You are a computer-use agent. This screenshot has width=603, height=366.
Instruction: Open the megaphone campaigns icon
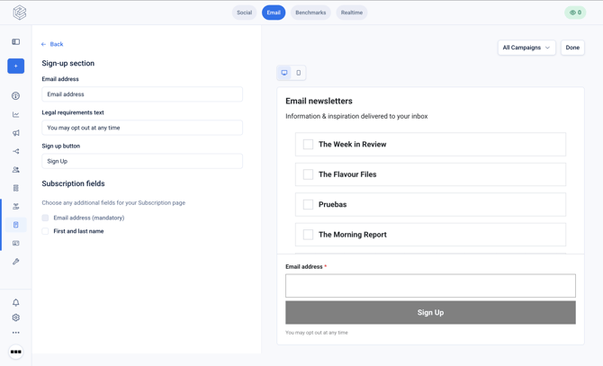(16, 133)
